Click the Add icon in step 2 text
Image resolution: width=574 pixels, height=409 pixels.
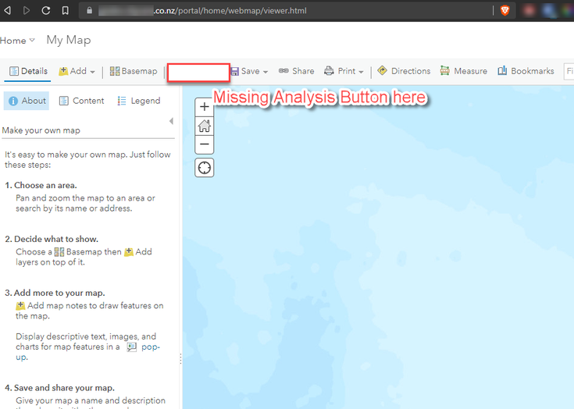click(129, 252)
